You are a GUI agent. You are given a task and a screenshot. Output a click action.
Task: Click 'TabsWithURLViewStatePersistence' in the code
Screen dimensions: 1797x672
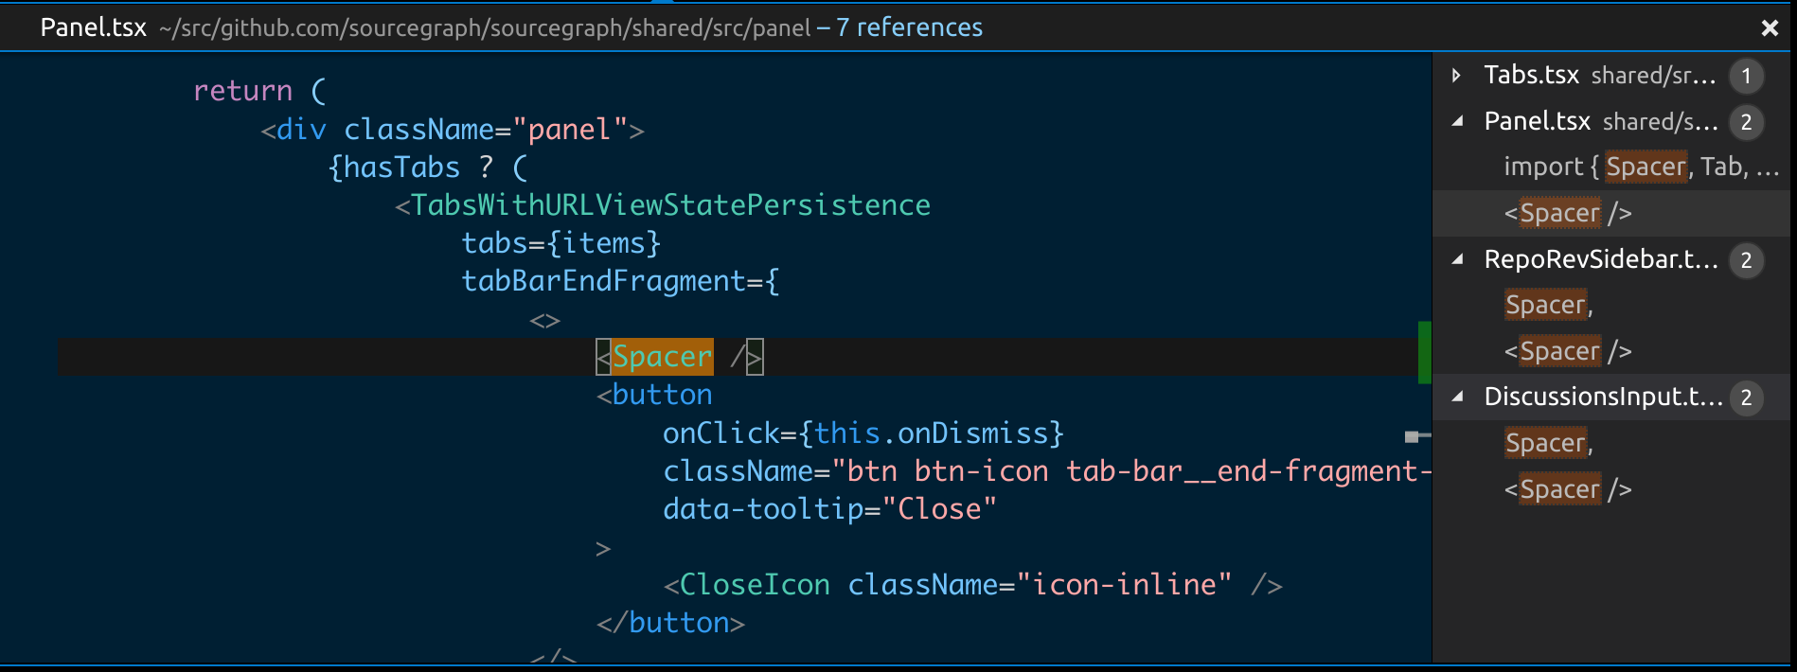tap(670, 205)
